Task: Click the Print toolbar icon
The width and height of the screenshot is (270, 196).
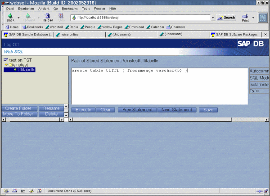Action: tap(245, 16)
